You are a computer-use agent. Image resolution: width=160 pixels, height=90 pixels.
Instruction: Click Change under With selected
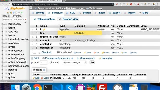tap(87, 52)
